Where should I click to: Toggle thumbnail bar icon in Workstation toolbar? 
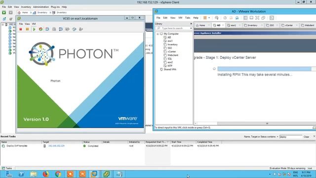(x=251, y=18)
